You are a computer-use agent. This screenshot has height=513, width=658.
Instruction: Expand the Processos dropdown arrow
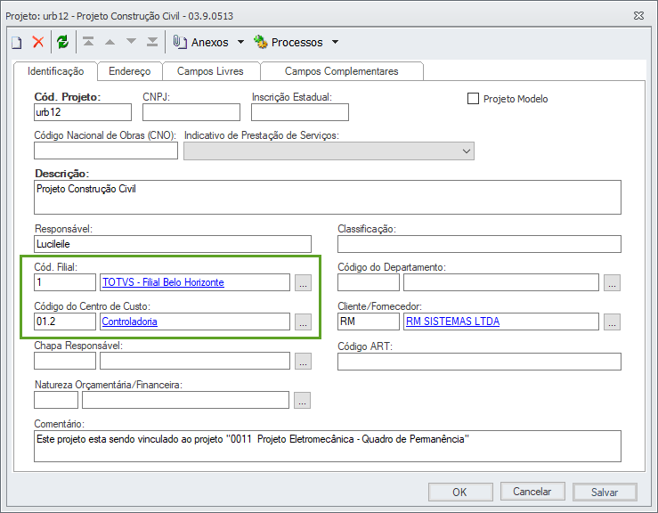tap(335, 42)
